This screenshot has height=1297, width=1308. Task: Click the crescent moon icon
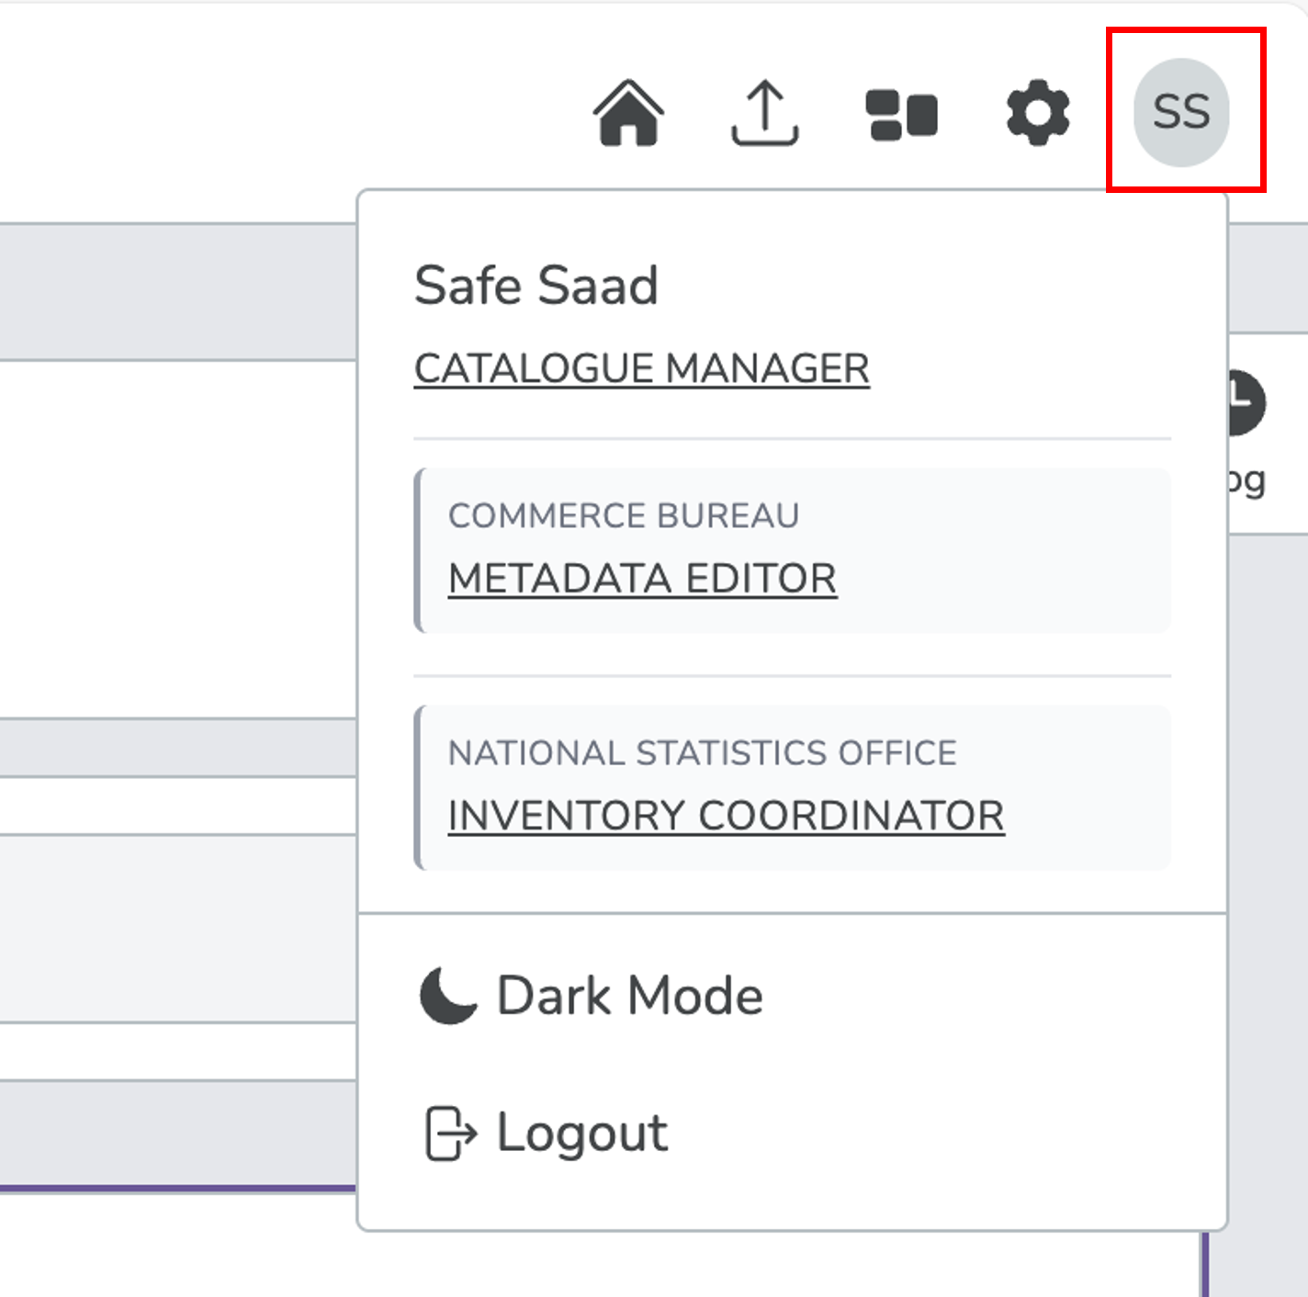click(x=447, y=996)
